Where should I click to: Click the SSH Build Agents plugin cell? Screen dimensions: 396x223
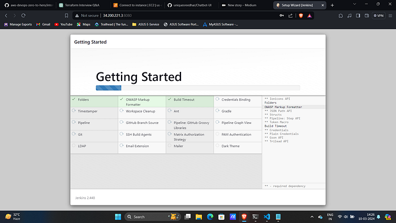pos(142,136)
